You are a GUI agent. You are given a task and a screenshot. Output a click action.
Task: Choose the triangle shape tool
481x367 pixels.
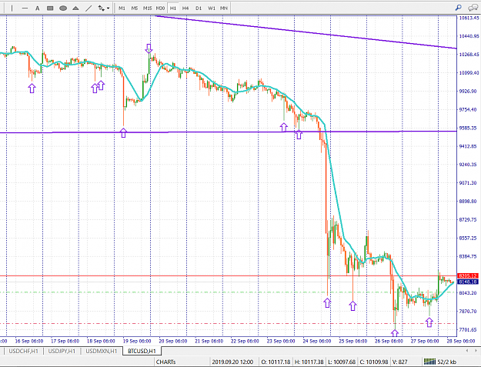click(75, 8)
